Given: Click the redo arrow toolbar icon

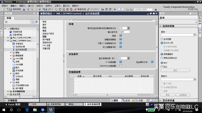Looking at the screenshot, I should click(x=50, y=9).
